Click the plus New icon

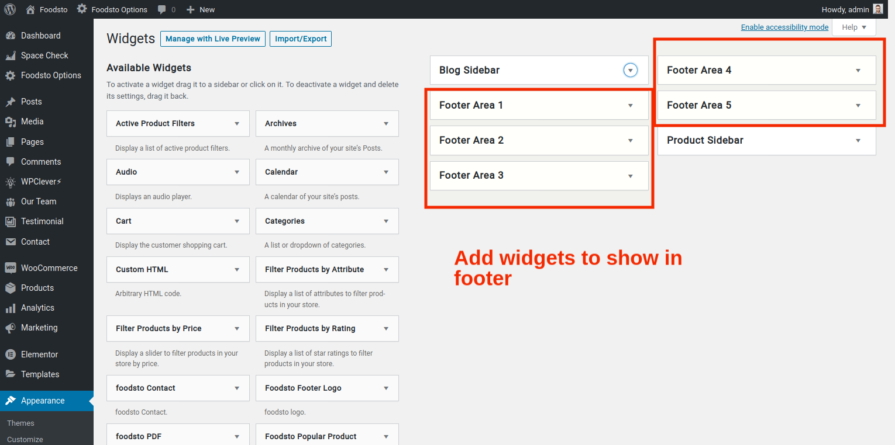pos(190,10)
